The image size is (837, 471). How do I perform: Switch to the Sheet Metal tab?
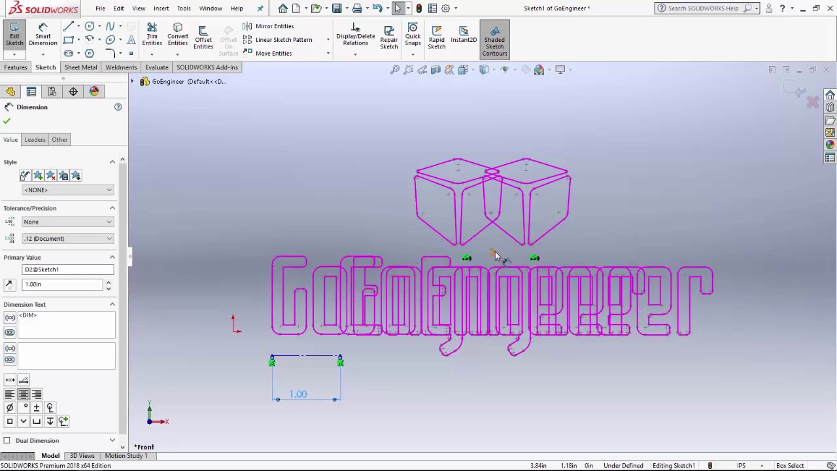point(81,67)
